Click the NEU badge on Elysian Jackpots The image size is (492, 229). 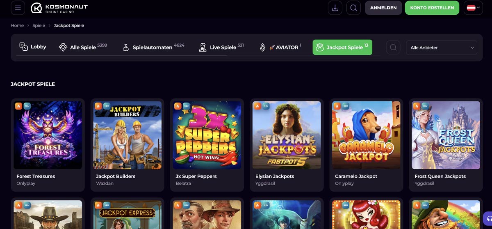click(266, 106)
